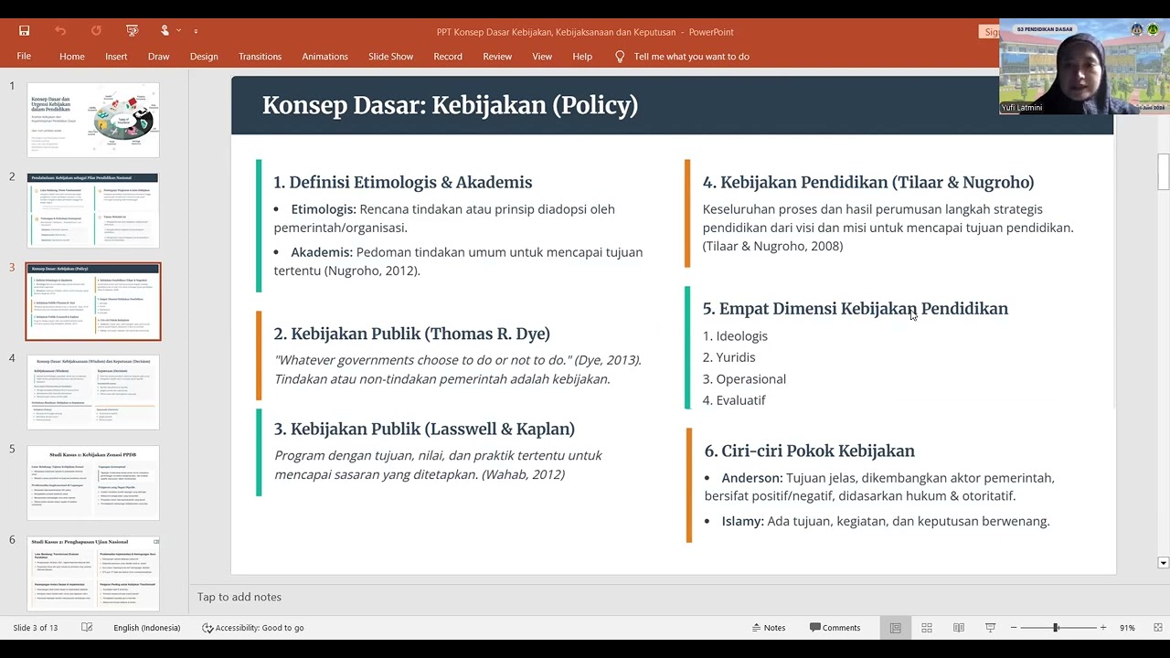Viewport: 1170px width, 658px height.
Task: Click the list item '4. Evaluatif'
Action: pos(734,400)
